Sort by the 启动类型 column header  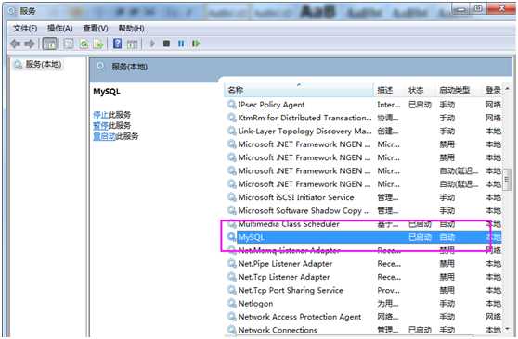(x=460, y=90)
